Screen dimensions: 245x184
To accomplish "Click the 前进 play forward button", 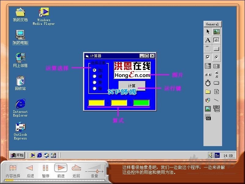I will (61, 171).
